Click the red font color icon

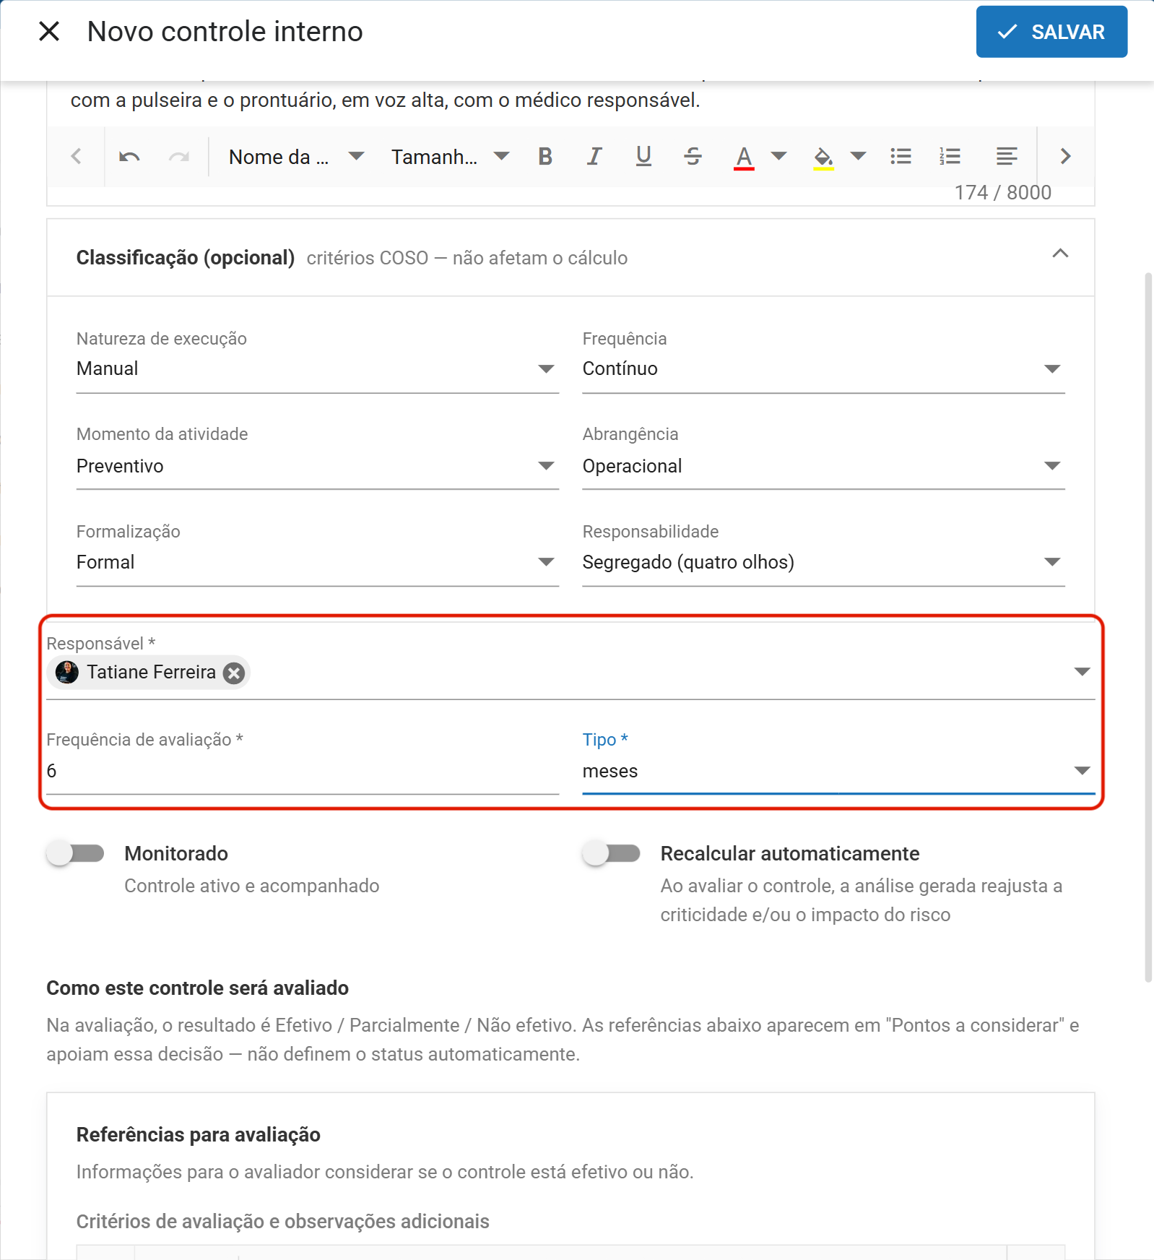[x=744, y=157]
